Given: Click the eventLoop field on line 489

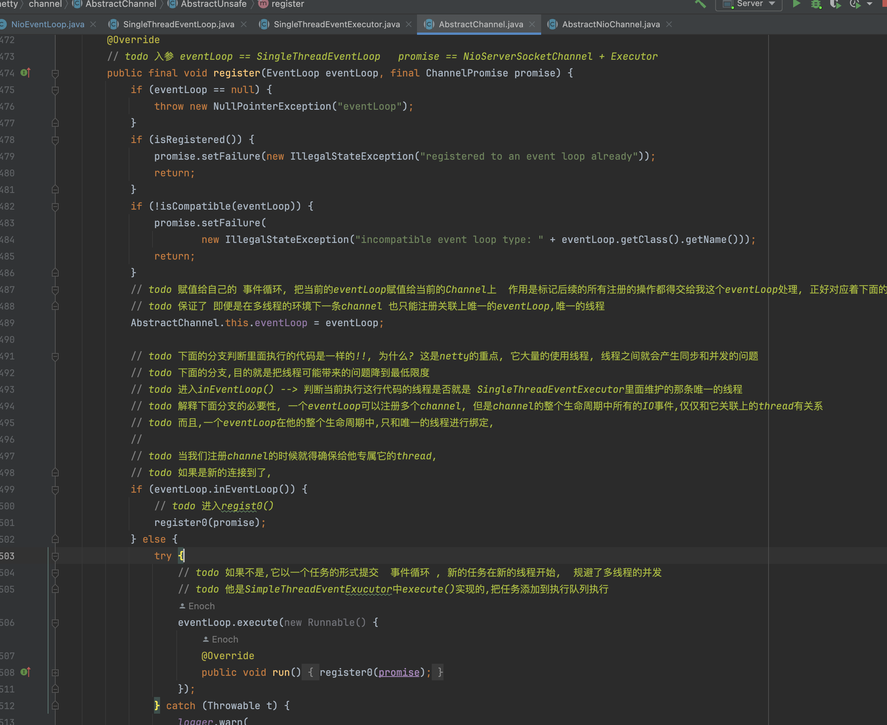Looking at the screenshot, I should tap(281, 323).
